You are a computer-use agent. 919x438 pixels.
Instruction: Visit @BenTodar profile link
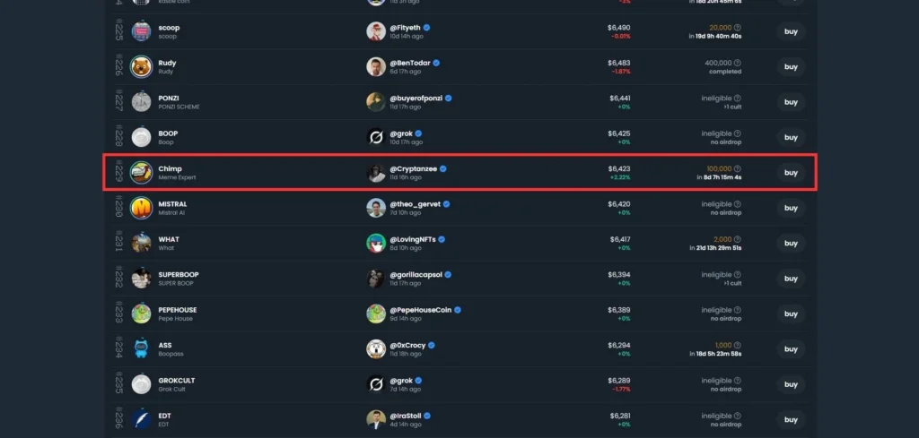point(411,63)
